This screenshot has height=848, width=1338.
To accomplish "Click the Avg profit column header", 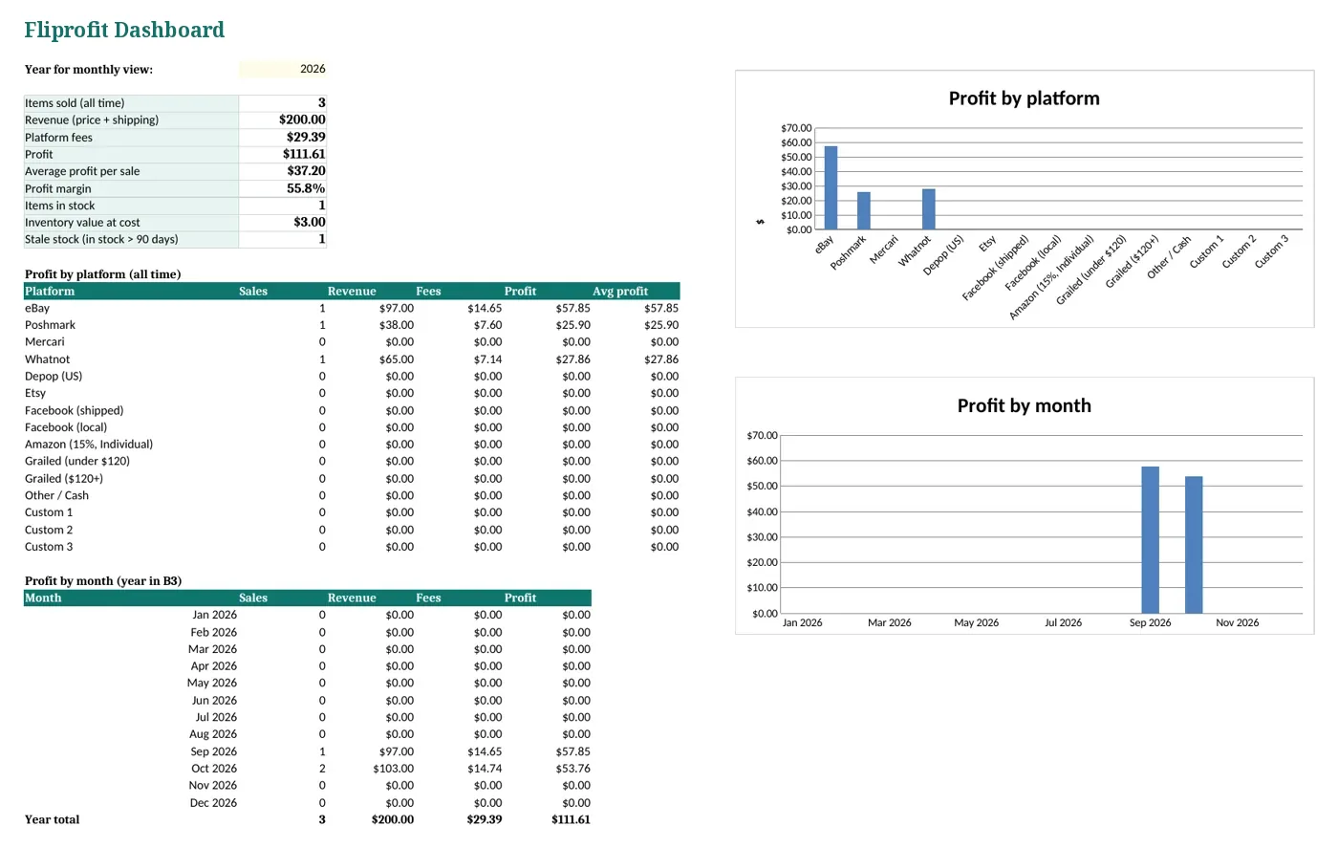I will coord(620,291).
